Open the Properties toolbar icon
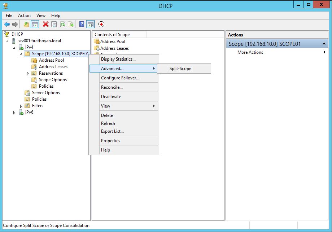Screen dimensions: 332x232 54,24
